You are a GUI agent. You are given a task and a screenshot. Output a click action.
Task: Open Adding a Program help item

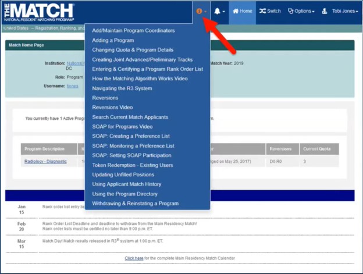pyautogui.click(x=113, y=40)
